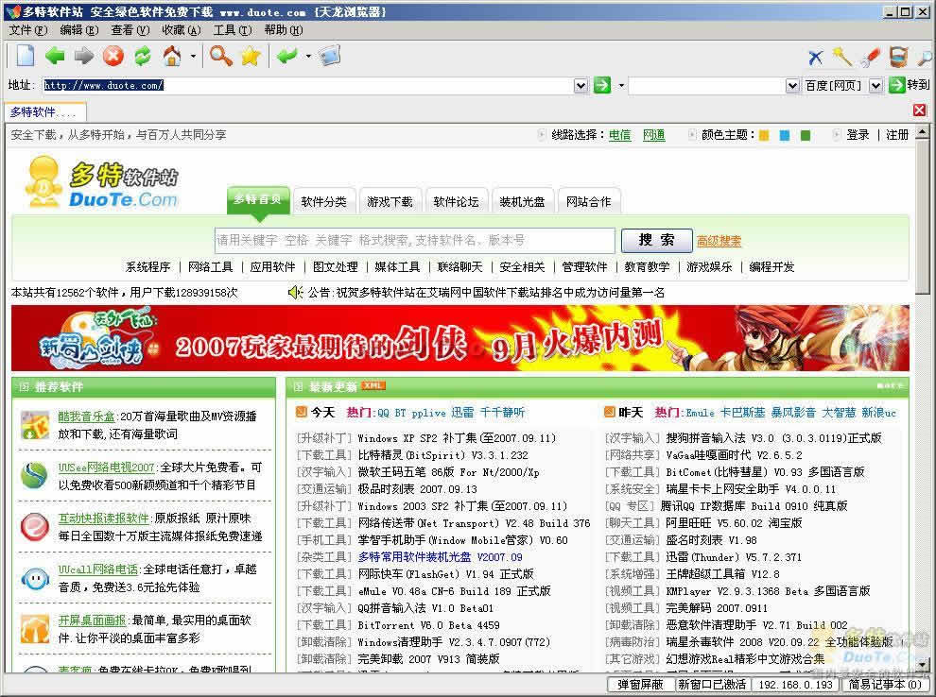Click the site keyword search field
Image resolution: width=936 pixels, height=697 pixels.
[415, 240]
